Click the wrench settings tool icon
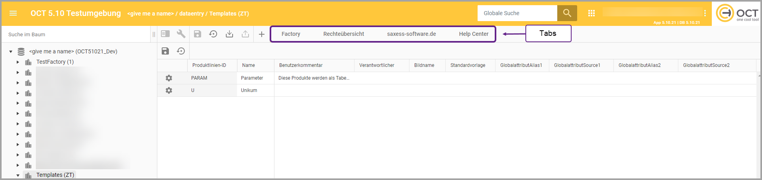The image size is (762, 180). click(181, 34)
